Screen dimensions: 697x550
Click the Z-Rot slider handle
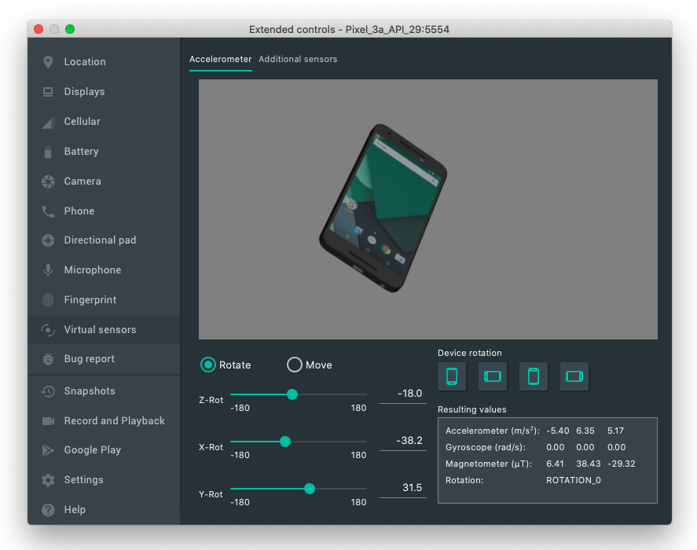click(292, 394)
